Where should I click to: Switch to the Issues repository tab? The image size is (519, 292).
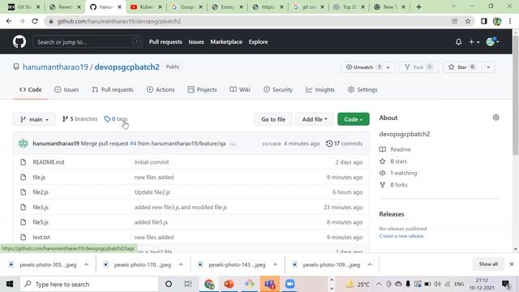(x=66, y=90)
